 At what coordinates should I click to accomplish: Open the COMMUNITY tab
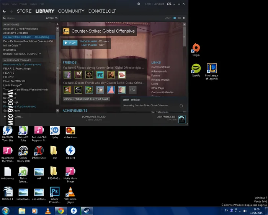pyautogui.click(x=71, y=11)
